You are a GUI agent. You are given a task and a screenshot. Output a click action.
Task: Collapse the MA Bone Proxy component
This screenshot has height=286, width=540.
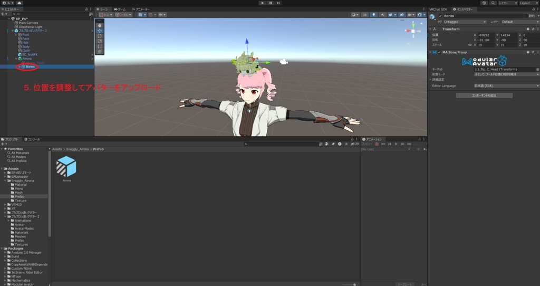(430, 52)
